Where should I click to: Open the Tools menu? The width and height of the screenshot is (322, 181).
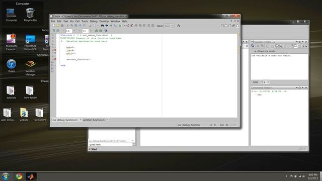click(x=85, y=21)
